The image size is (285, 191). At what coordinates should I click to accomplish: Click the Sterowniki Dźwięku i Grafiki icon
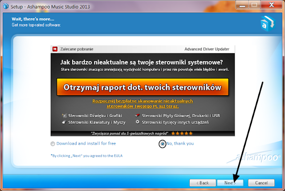tap(65, 115)
